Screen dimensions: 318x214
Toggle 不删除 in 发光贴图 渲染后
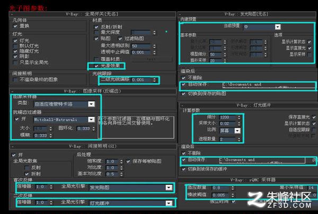pos(183,78)
